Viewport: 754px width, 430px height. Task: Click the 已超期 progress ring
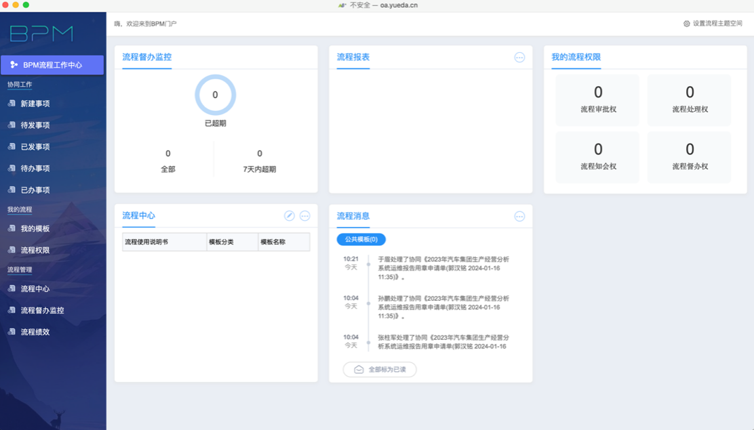pos(215,95)
